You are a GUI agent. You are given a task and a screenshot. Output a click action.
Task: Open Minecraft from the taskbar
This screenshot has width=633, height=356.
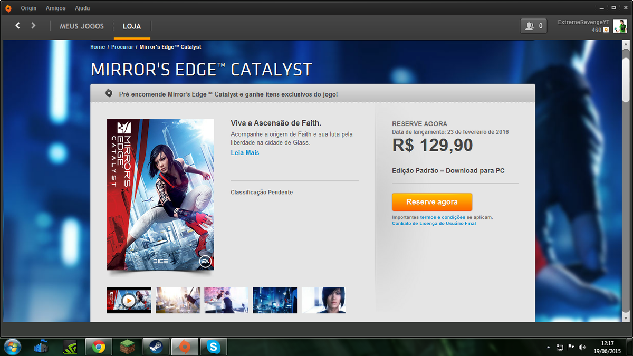pos(127,347)
